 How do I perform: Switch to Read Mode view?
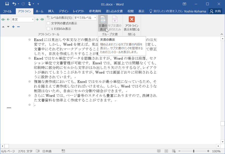159,151
